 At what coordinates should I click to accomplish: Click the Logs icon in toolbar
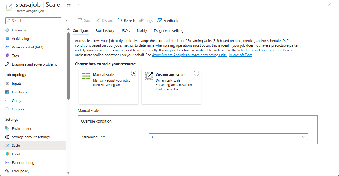[x=141, y=21]
